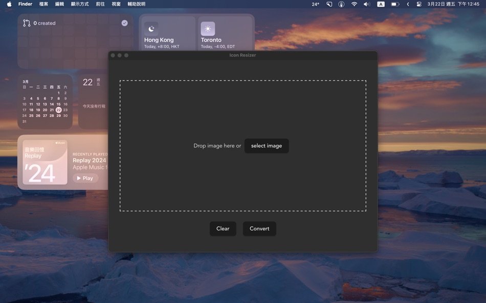Click the Hong Kong clock label
Viewport: 486px width, 303px height.
click(x=159, y=40)
